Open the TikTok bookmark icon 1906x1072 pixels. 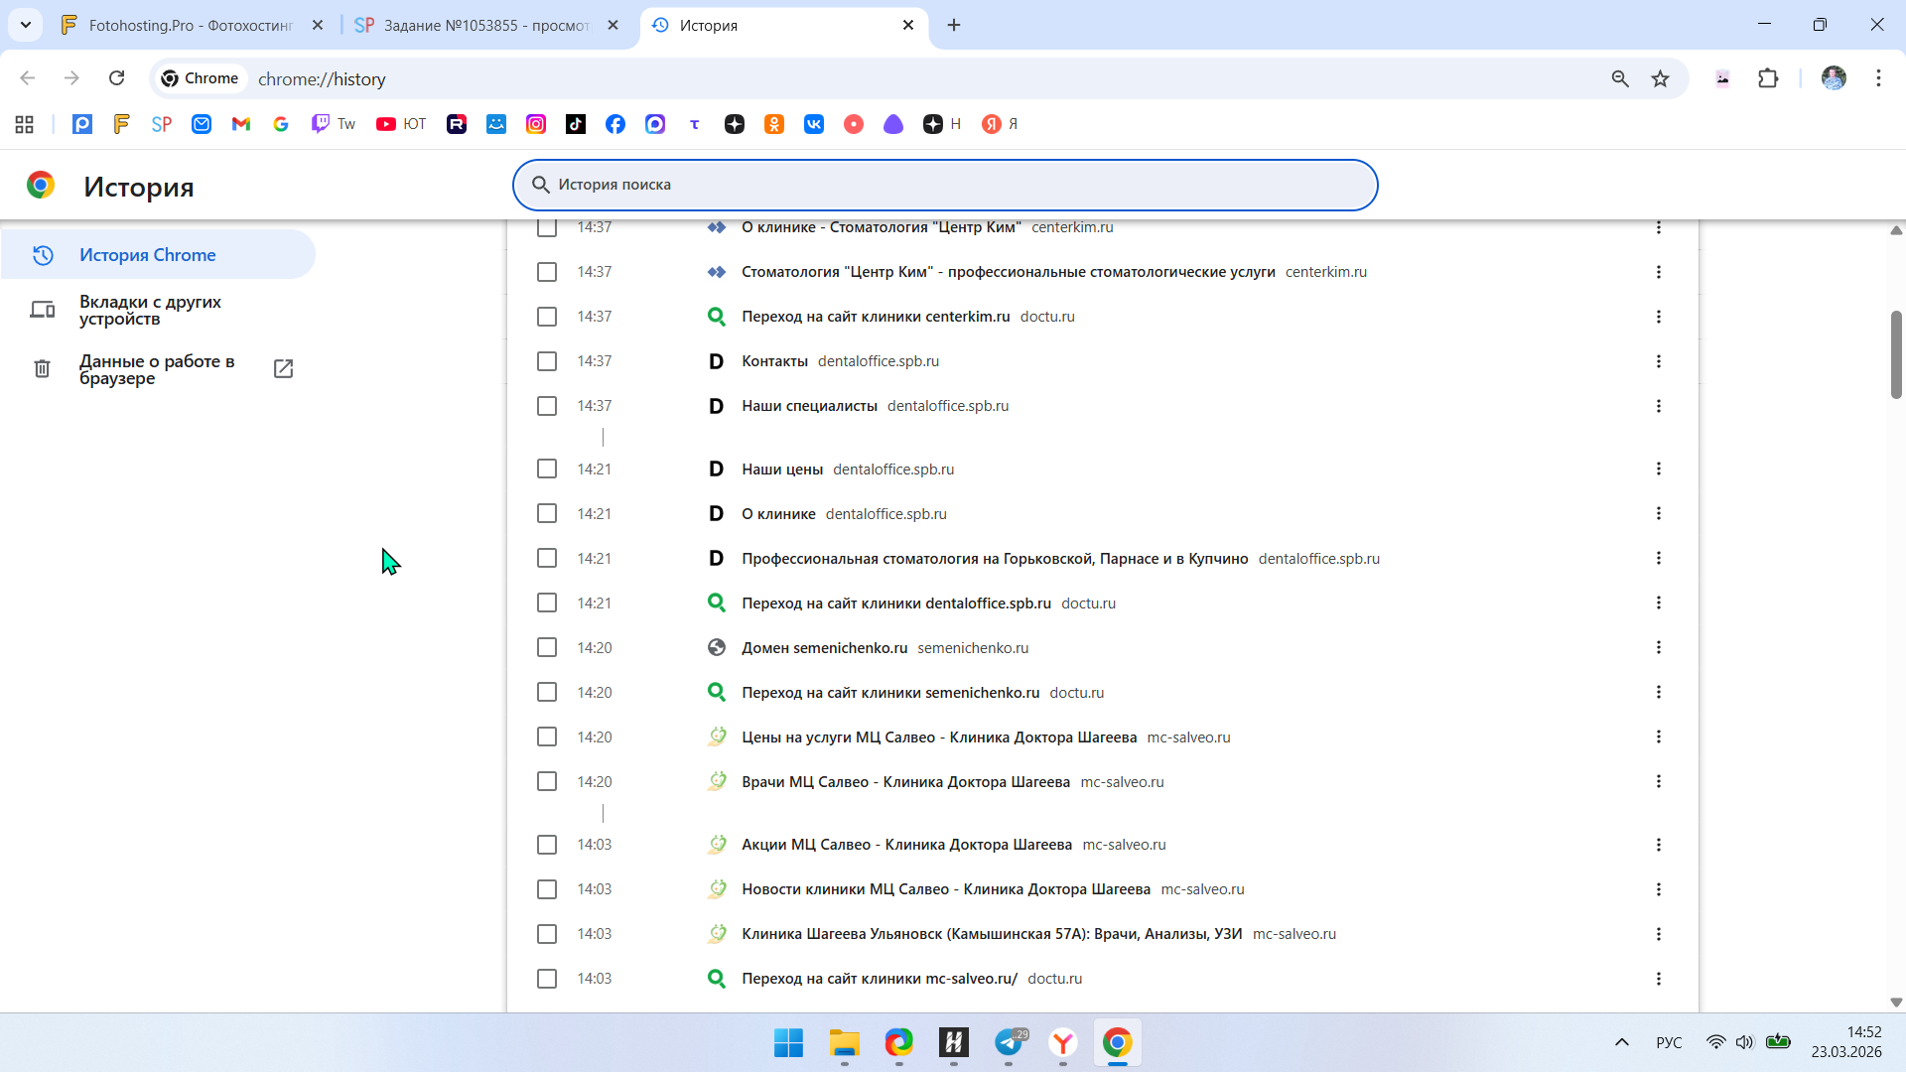(x=576, y=124)
